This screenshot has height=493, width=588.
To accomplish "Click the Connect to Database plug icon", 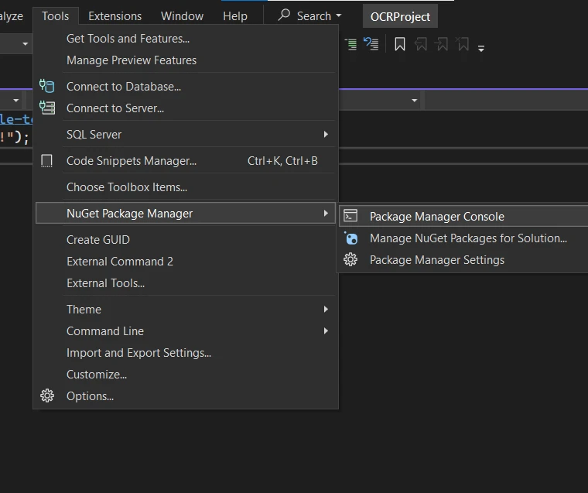I will pos(47,87).
